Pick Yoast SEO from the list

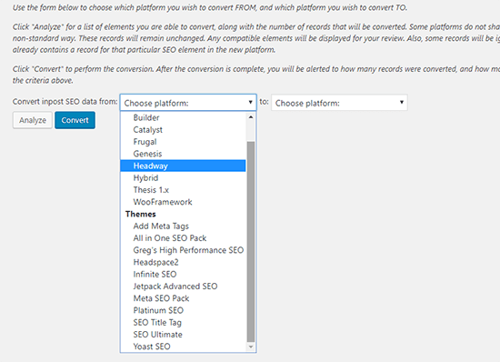point(183,347)
